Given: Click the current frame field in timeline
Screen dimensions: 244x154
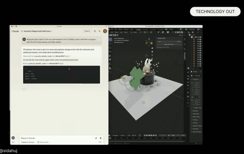Looking at the screenshot, I should [163, 135].
